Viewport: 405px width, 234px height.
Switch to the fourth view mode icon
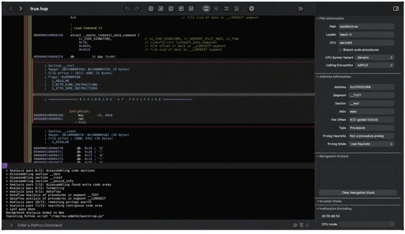point(236,9)
